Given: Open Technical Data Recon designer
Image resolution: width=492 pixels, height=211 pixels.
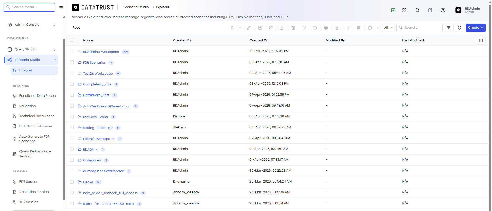Looking at the screenshot, I should (34, 116).
